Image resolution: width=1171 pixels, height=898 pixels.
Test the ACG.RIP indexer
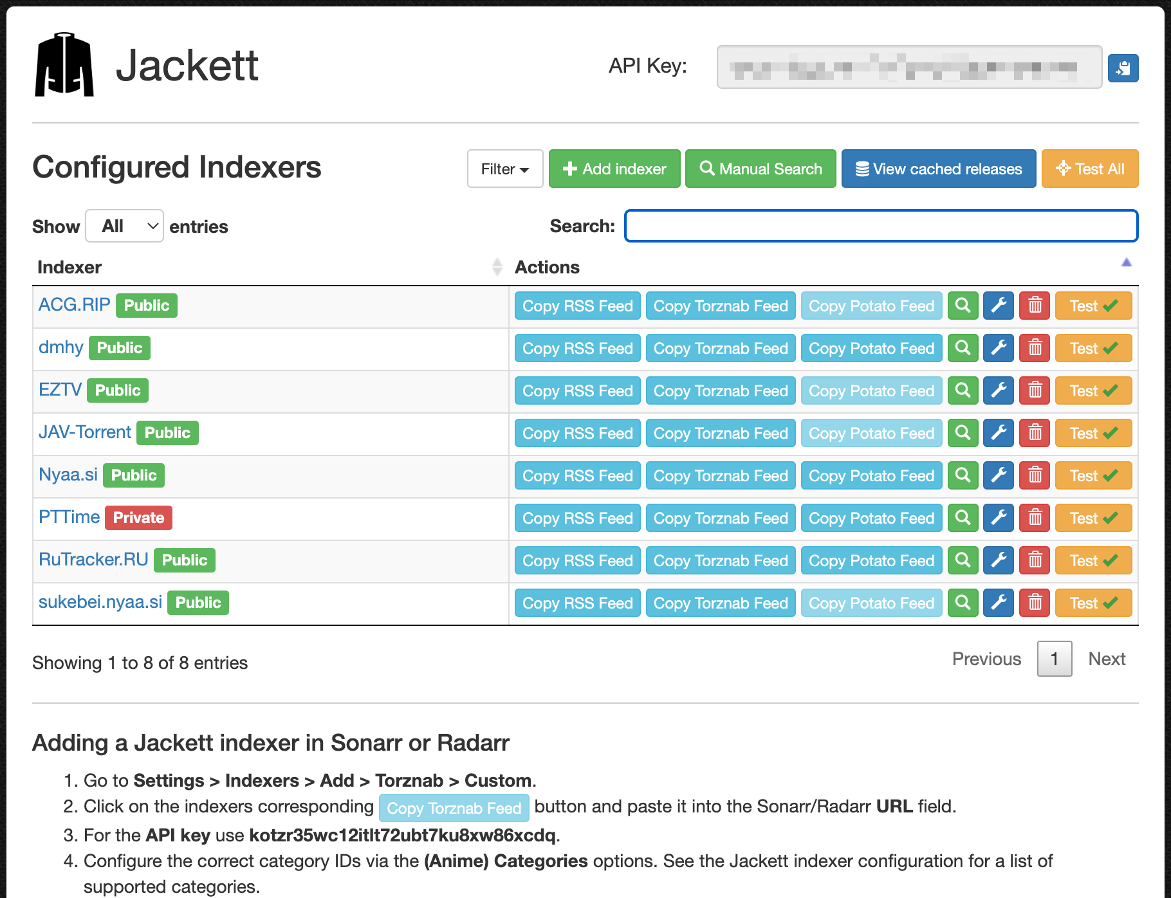coord(1093,306)
